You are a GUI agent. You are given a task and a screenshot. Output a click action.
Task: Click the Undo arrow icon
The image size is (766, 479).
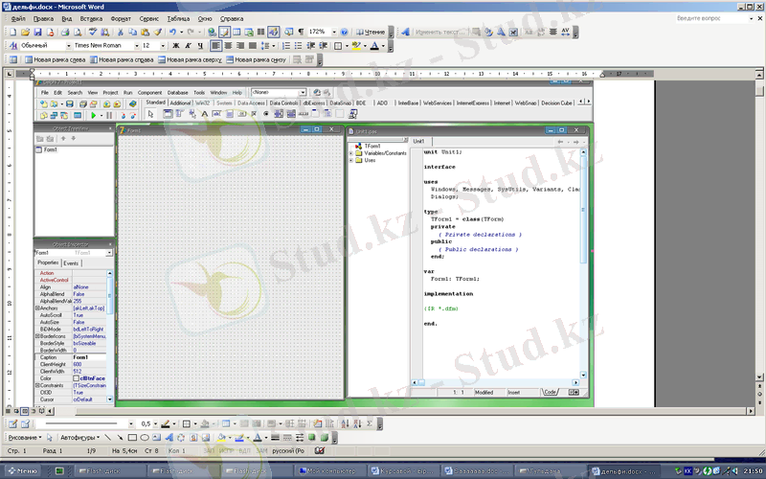click(173, 32)
